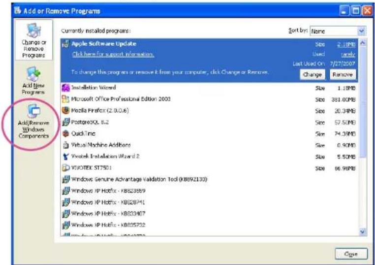Minimize the Add or Remove Programs window
Viewport: 375px width, 265px height.
click(344, 11)
